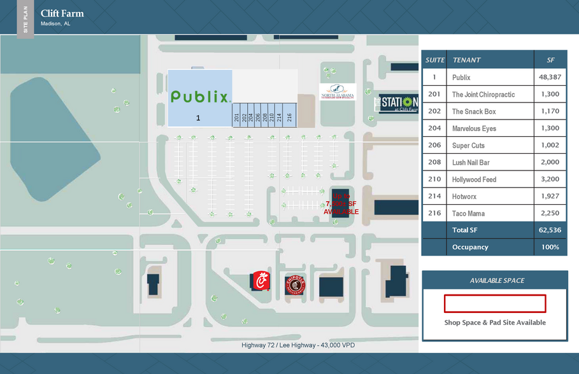Click the Highway 72 / Lee Highway label
The width and height of the screenshot is (579, 374).
pyautogui.click(x=298, y=345)
